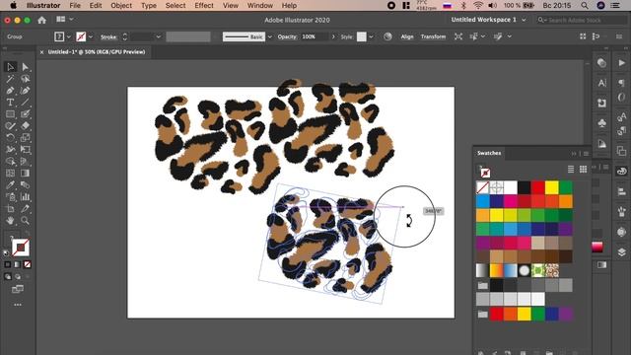Switch Swatches panel to thumbnail view
The width and height of the screenshot is (631, 355).
coord(583,169)
